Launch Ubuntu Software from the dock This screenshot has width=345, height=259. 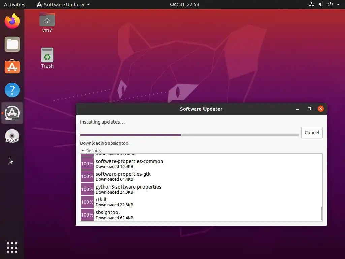(12, 67)
